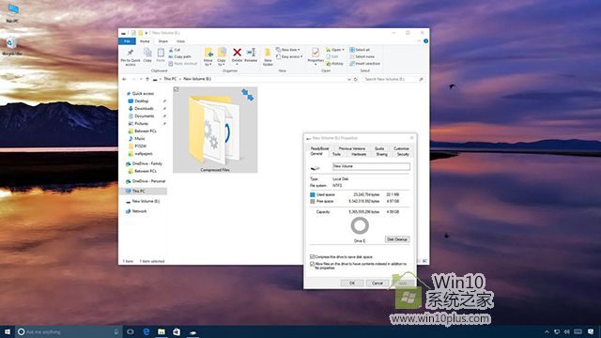Click Paste shortcut in the ribbon
The height and width of the screenshot is (338, 601).
pyautogui.click(x=183, y=64)
